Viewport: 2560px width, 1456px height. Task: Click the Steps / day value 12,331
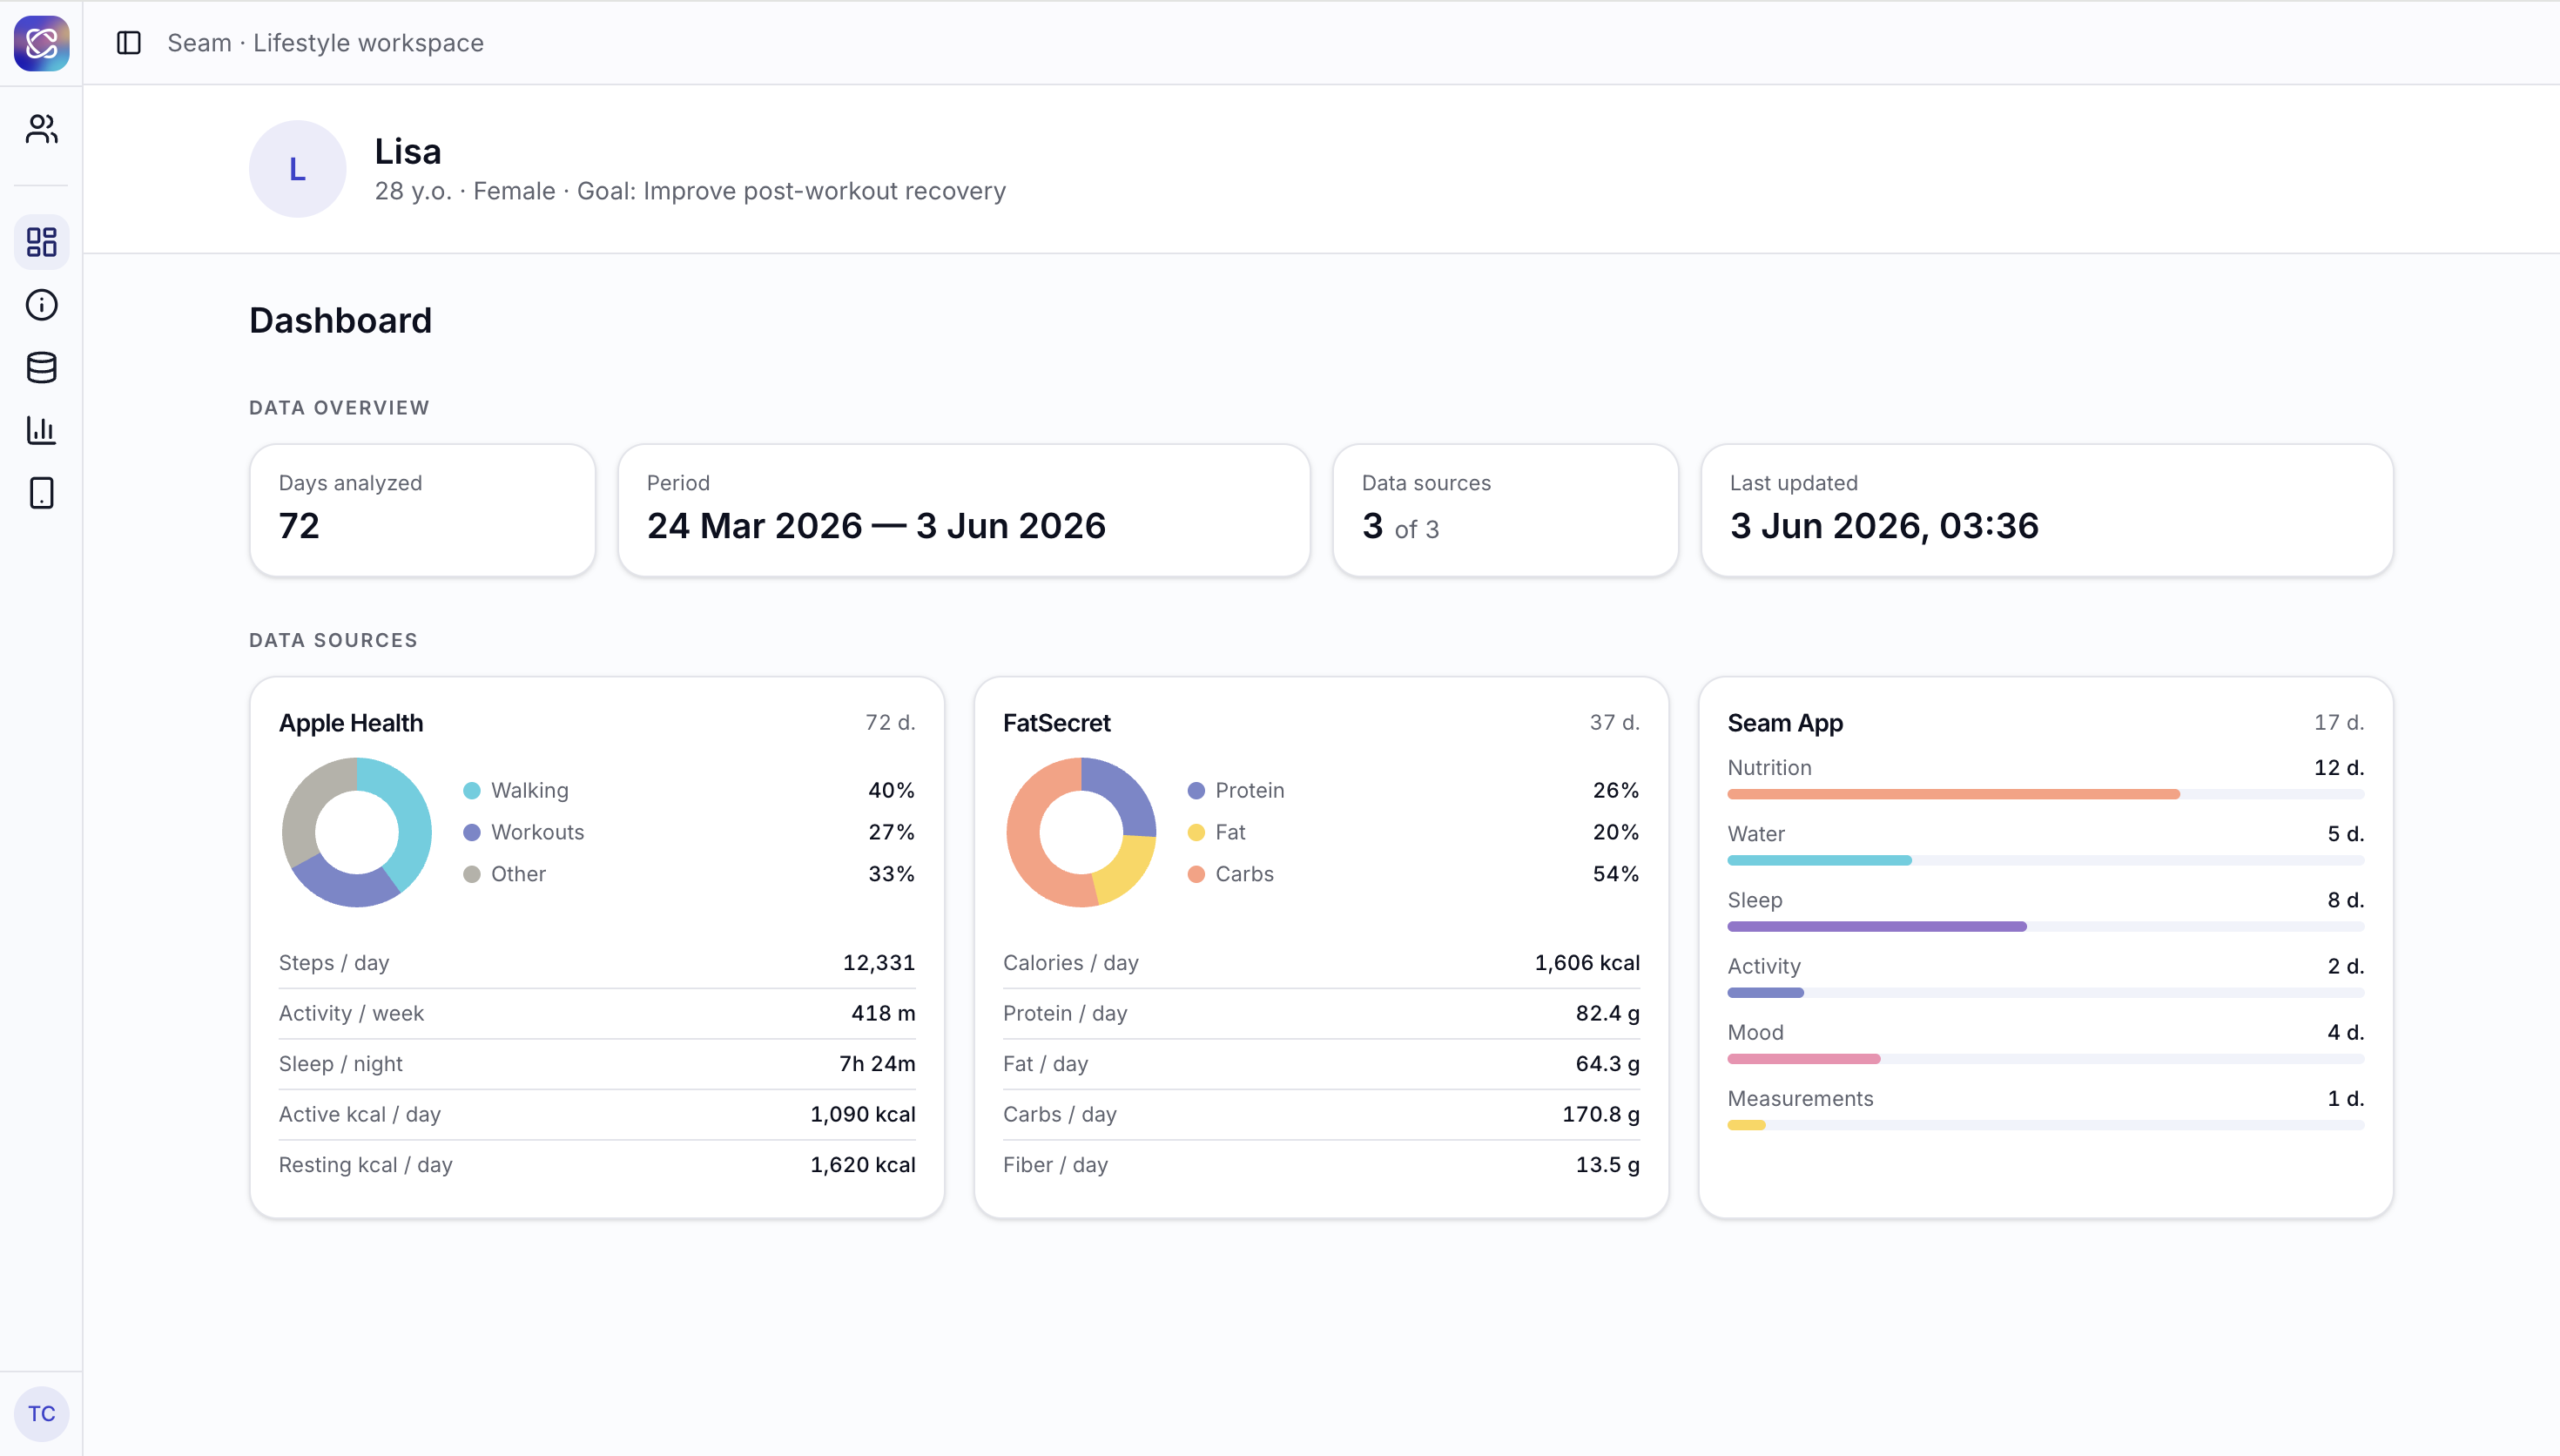[x=879, y=963]
